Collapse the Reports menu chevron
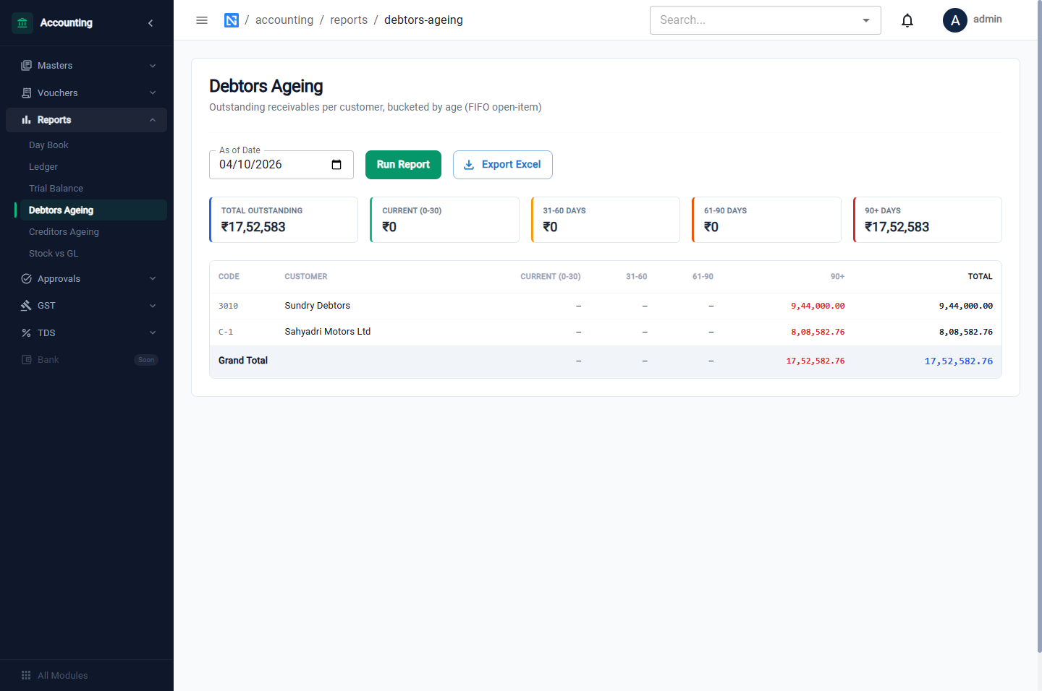 click(153, 120)
